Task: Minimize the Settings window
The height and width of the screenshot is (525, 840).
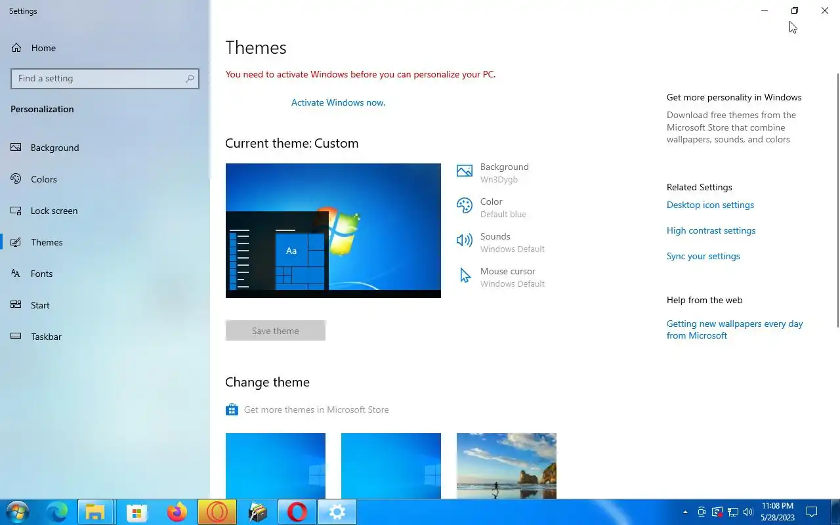Action: coord(765,10)
